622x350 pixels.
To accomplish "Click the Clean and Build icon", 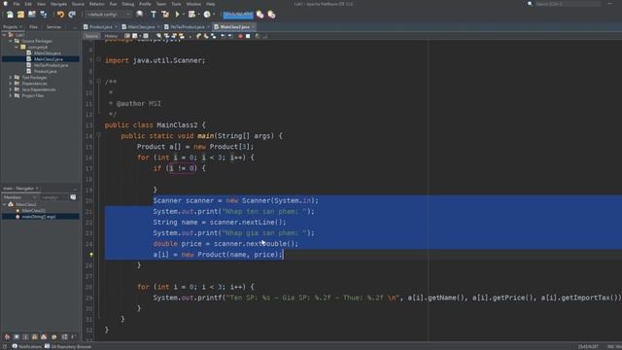I will coord(165,15).
